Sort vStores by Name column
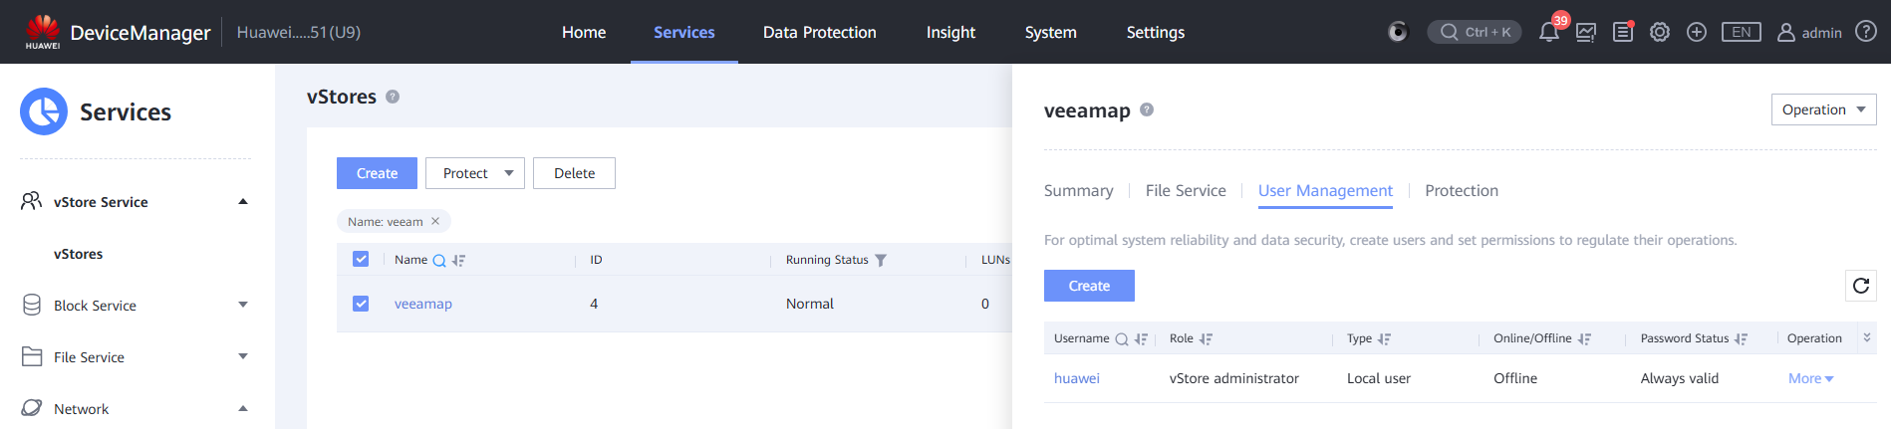 (459, 261)
